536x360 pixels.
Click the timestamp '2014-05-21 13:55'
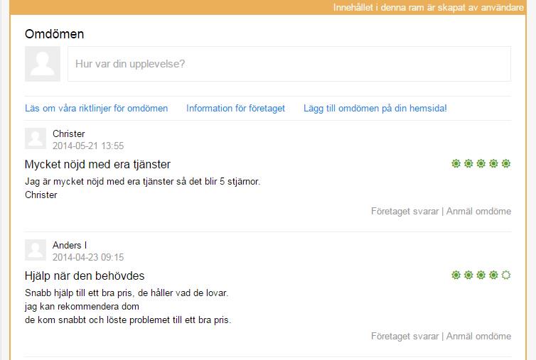pyautogui.click(x=88, y=146)
